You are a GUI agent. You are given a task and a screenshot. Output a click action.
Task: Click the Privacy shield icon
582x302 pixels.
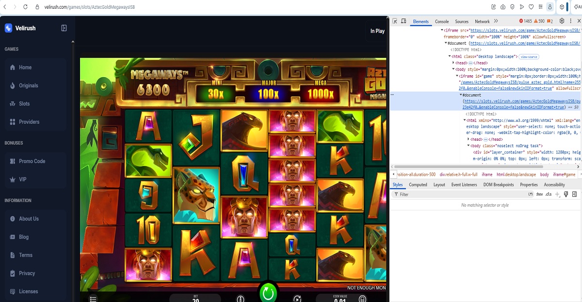[x=13, y=273]
